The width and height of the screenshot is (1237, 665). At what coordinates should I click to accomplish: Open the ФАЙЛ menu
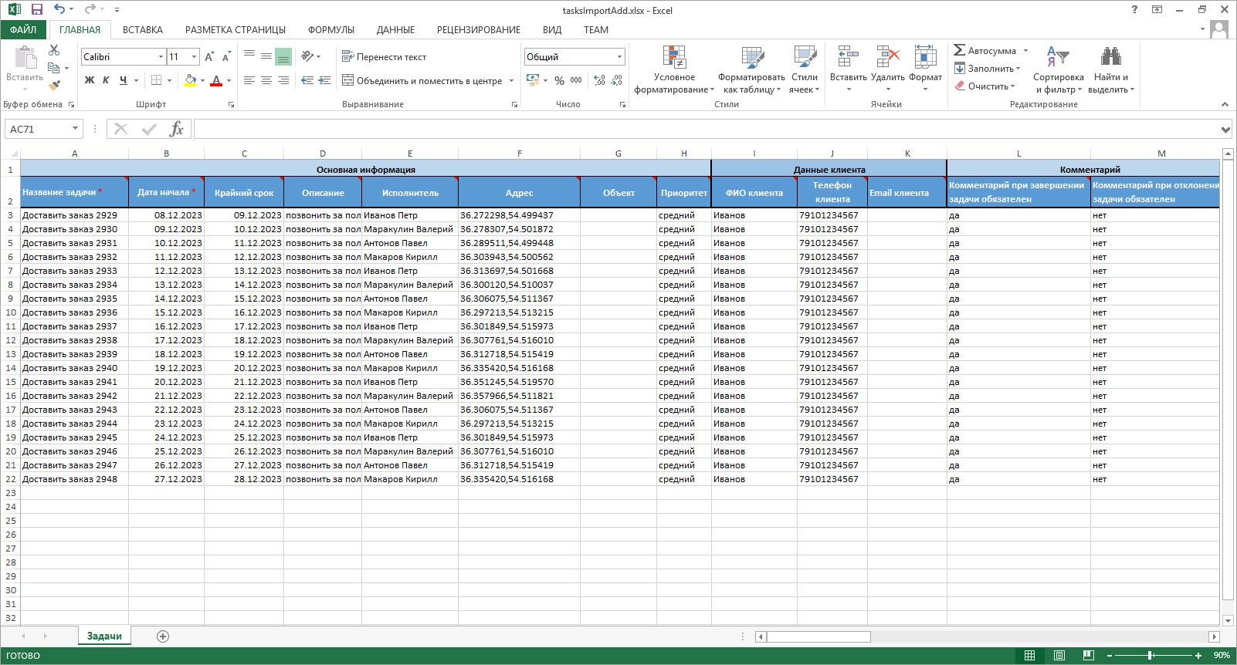pyautogui.click(x=23, y=30)
